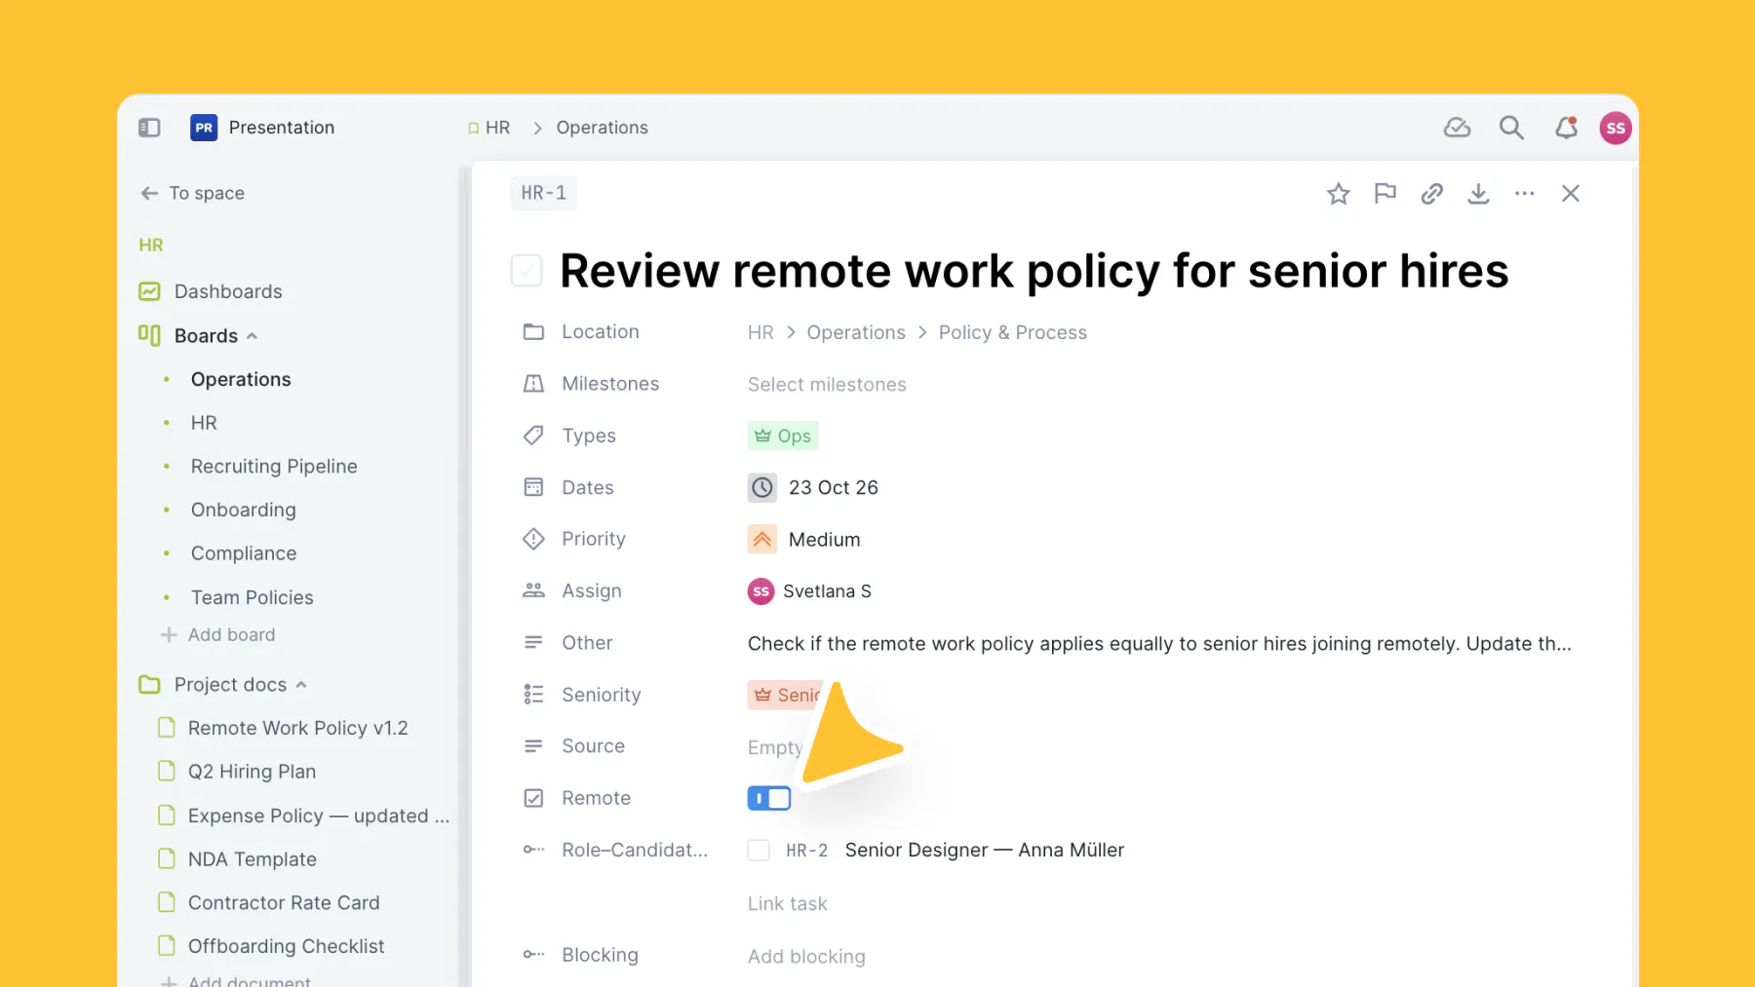Open the Ops type tag selector
This screenshot has height=987, width=1755.
[783, 436]
